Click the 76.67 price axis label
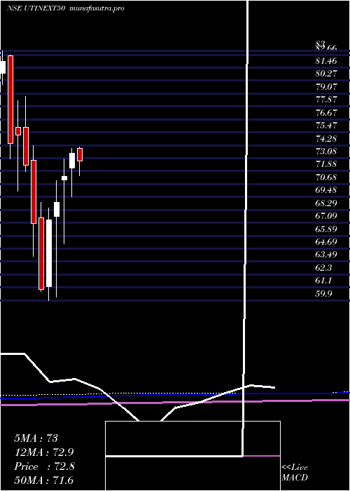350x491 pixels. point(326,113)
